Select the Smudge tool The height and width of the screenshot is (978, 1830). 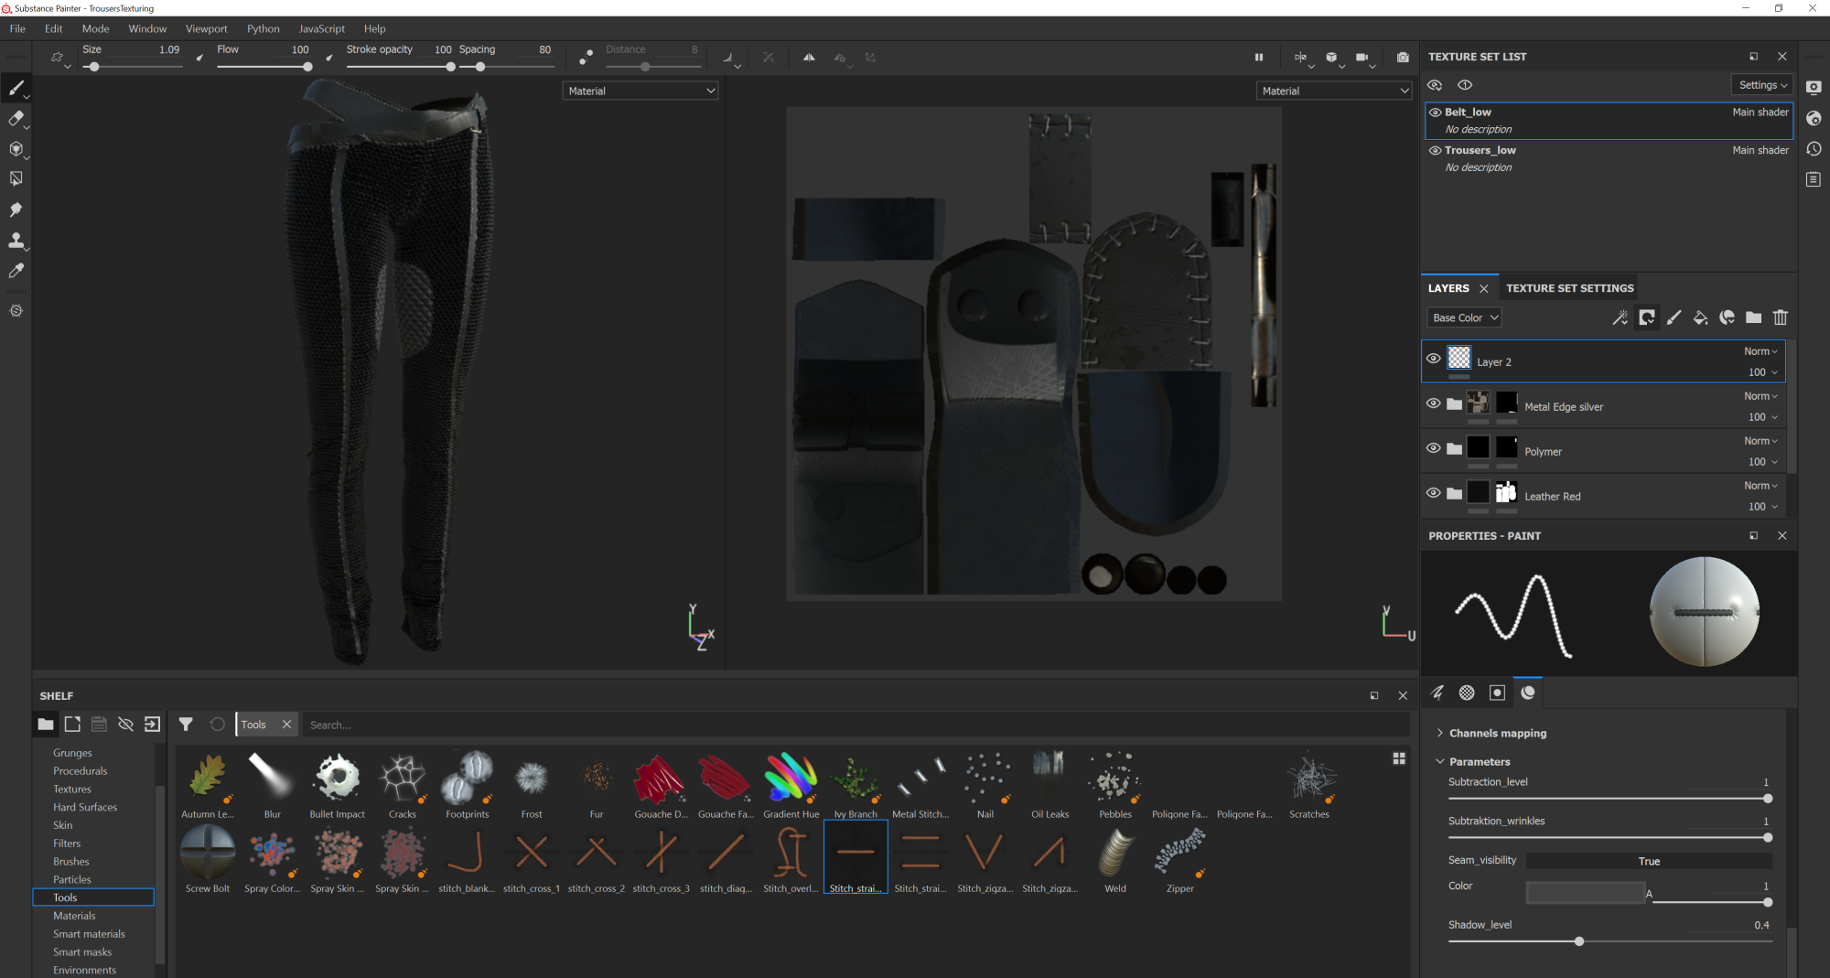(16, 210)
